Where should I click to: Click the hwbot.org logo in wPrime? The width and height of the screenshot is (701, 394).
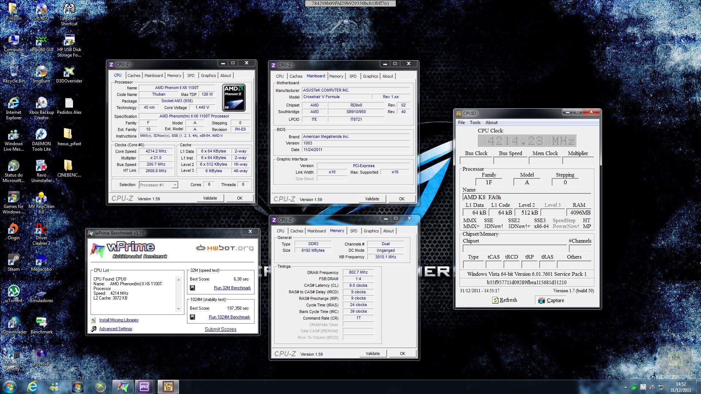[x=225, y=248]
